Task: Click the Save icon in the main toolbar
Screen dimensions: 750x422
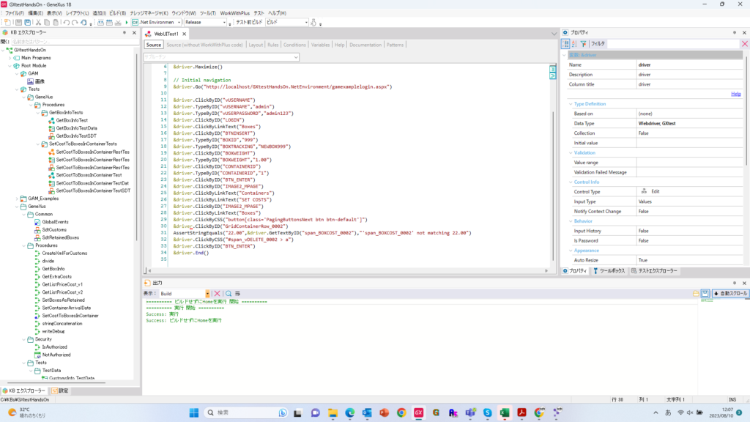Action: pyautogui.click(x=18, y=23)
